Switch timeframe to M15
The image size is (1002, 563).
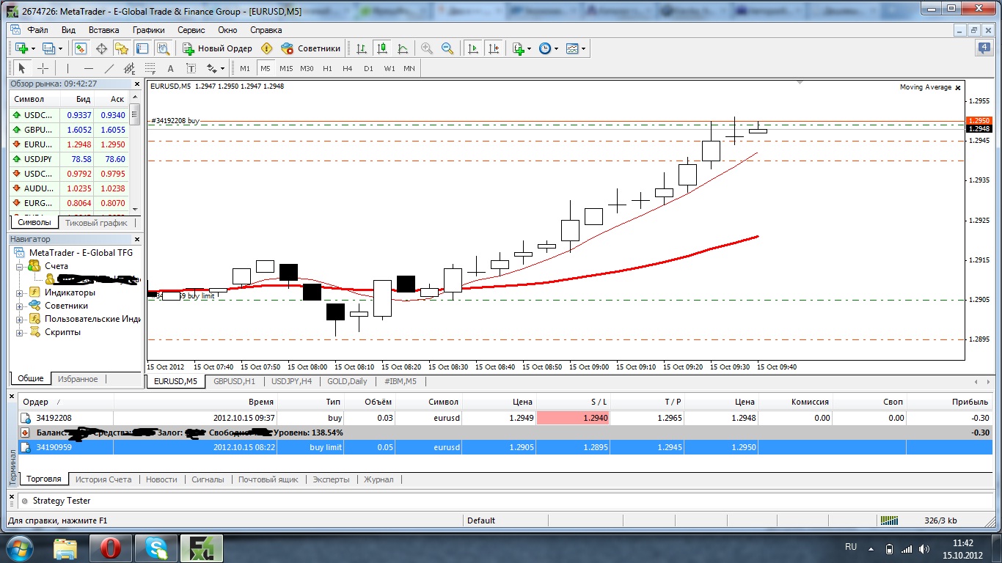[286, 68]
